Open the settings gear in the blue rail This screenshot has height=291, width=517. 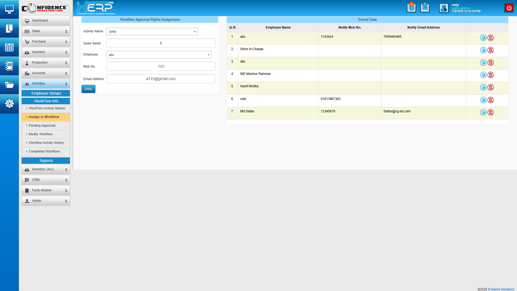pos(9,104)
